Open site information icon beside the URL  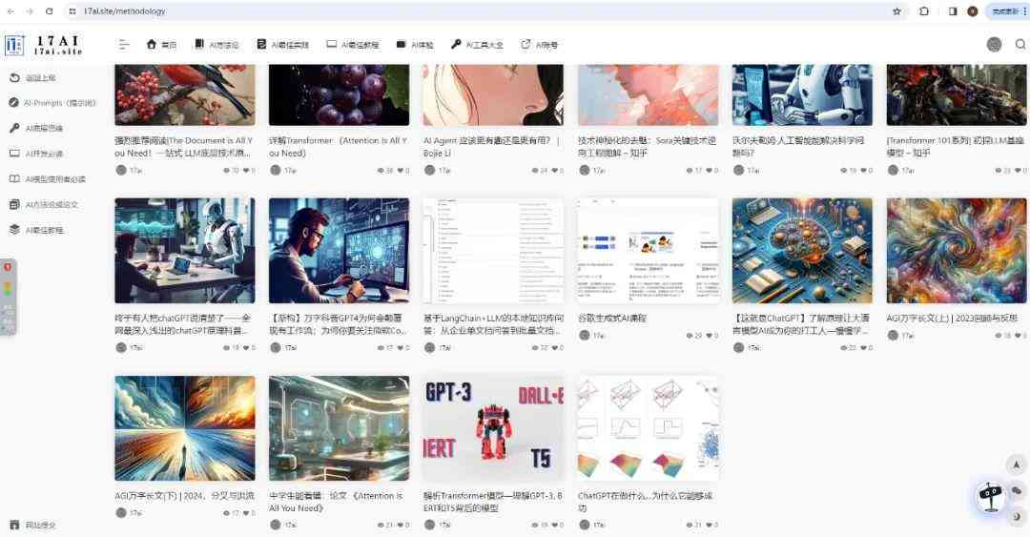72,11
